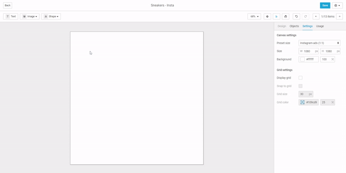Click the undo arrow icon
This screenshot has width=346, height=173.
tap(296, 16)
